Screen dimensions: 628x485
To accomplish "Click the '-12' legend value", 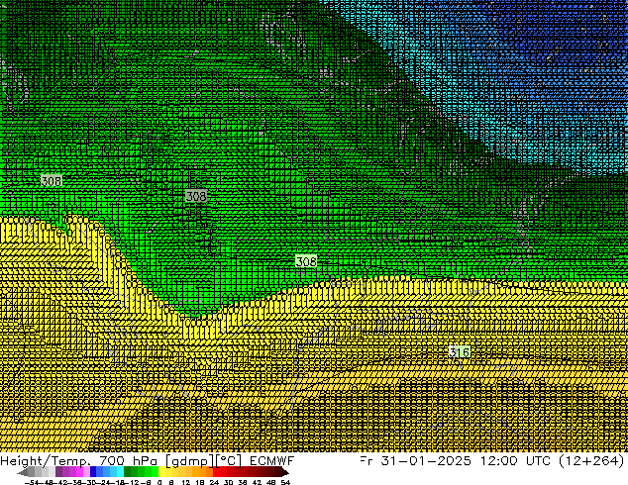I will [133, 482].
